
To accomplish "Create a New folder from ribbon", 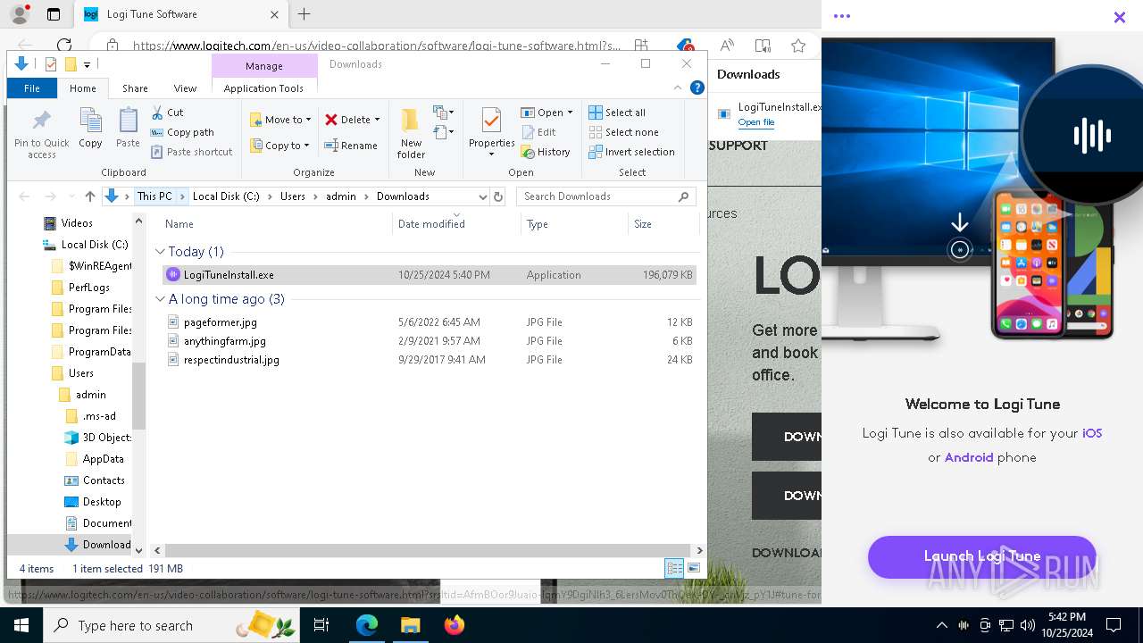I will [411, 134].
